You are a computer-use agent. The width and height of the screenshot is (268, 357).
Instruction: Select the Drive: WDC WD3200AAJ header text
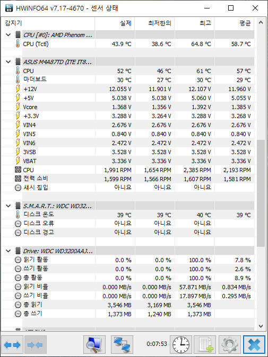(x=58, y=251)
